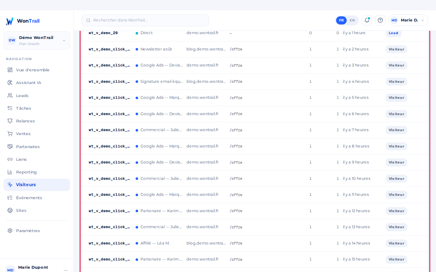Open the Reporting chart icon
Viewport: 436px width, 272px height.
[10, 172]
